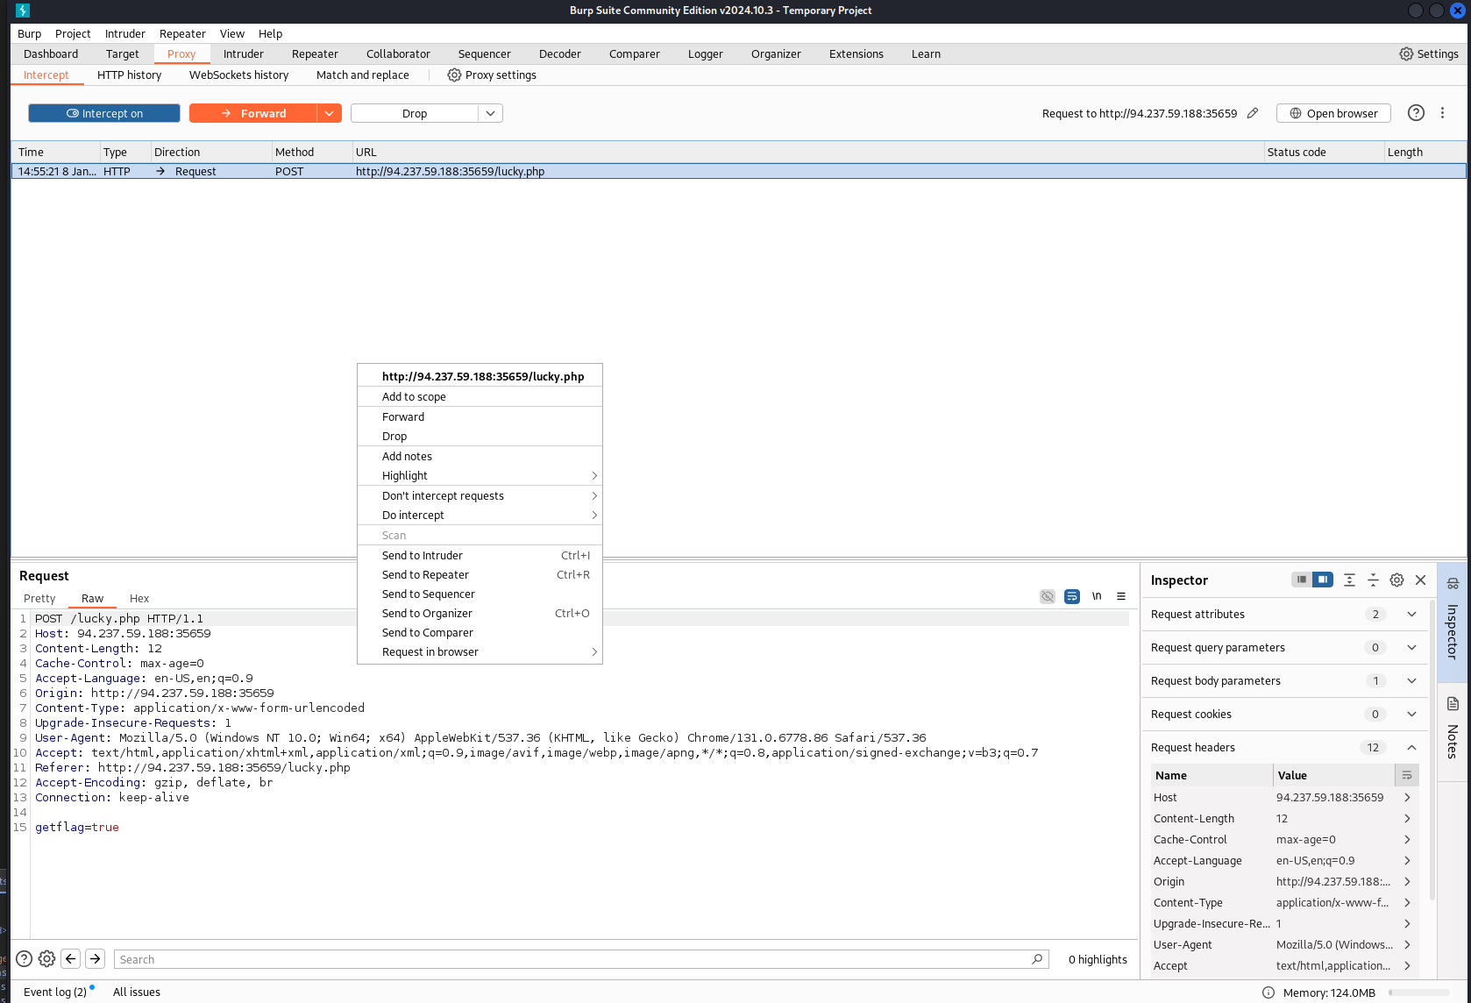The height and width of the screenshot is (1003, 1471).
Task: Expand Request body parameters section
Action: point(1411,681)
